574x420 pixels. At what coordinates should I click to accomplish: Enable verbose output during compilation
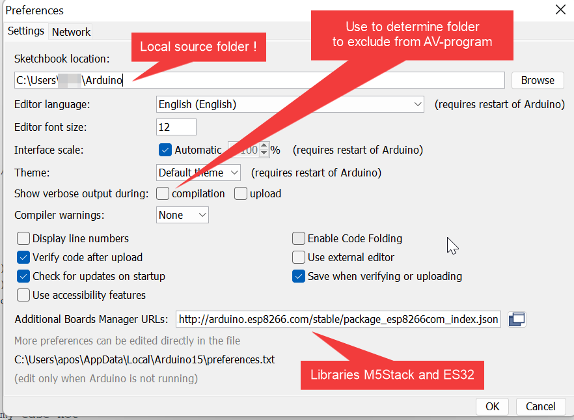163,193
